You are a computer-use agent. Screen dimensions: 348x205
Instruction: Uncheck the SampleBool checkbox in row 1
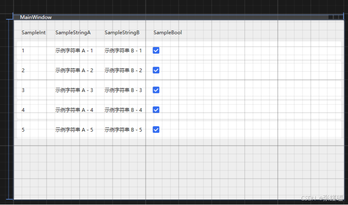click(156, 50)
